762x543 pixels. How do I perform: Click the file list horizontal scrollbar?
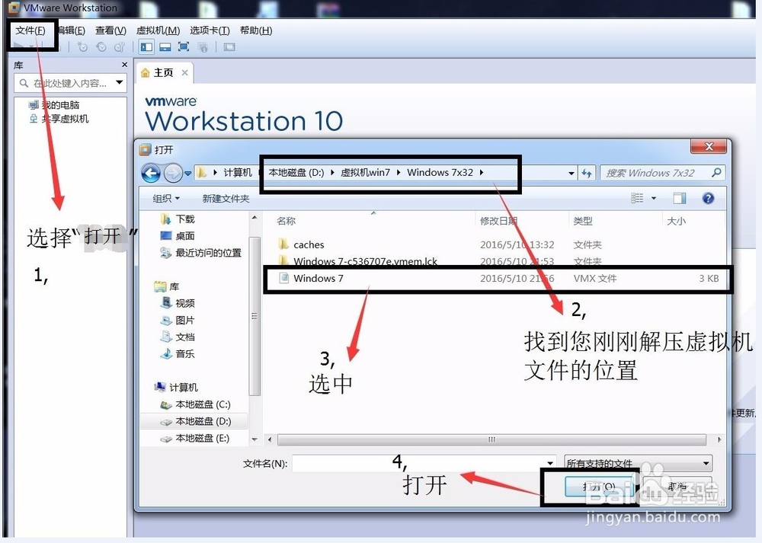pyautogui.click(x=491, y=439)
